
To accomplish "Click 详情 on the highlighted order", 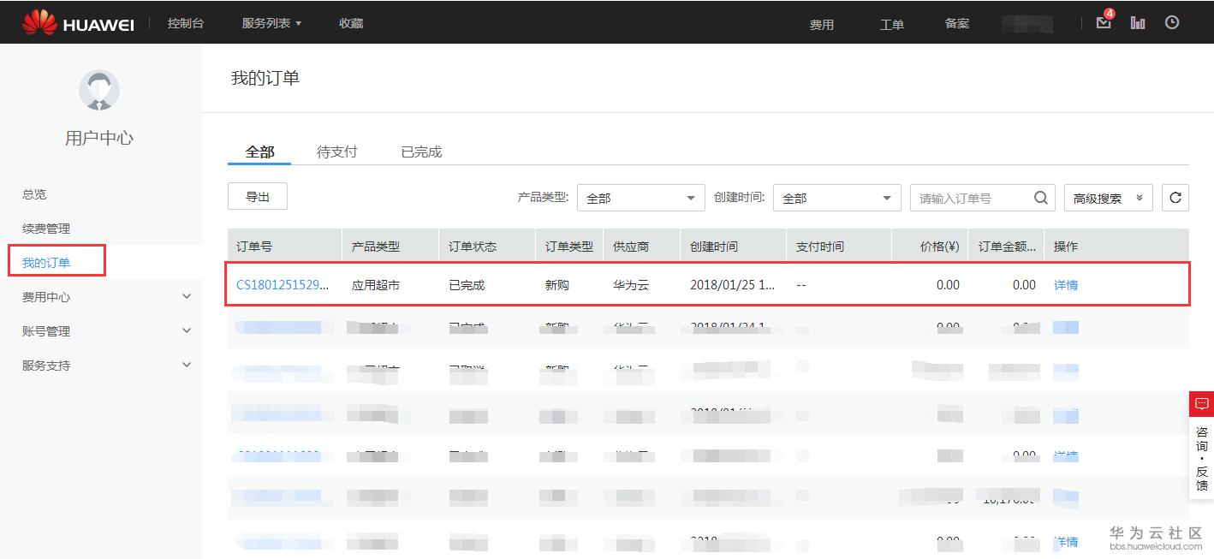I will tap(1065, 284).
